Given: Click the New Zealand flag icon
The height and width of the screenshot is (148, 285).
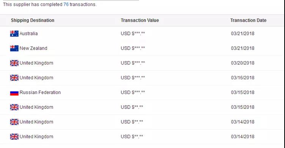Looking at the screenshot, I should 14,49.
